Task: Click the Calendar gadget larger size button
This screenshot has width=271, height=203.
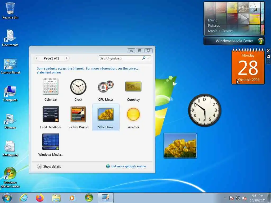Action: (268, 56)
